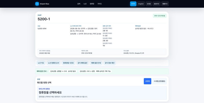This screenshot has width=204, height=103.
Task: Click the 전체 시간표 확인됨 badge
Action: coord(160,16)
